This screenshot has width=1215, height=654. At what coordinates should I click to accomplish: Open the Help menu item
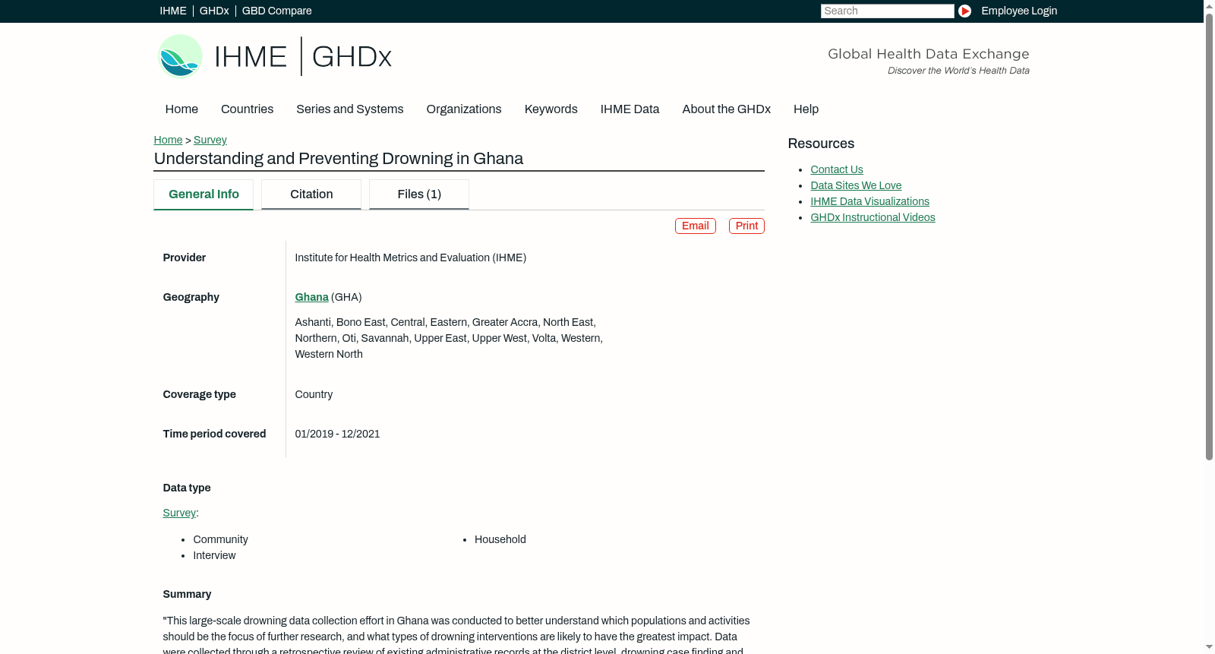(806, 109)
